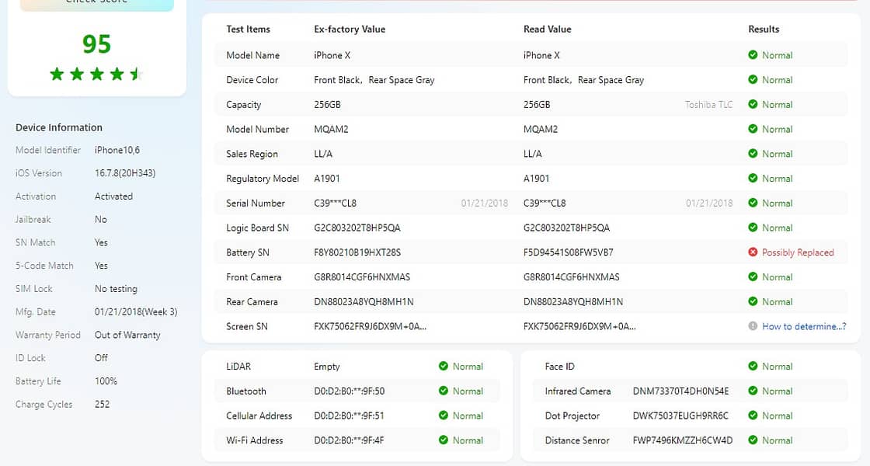Screen dimensions: 870x466
Task: Select the Wi-Fi Address value
Action: pos(349,440)
